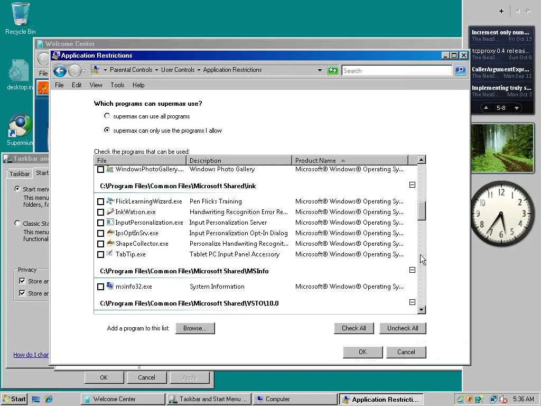Screen dimensions: 541x406
Task: Click the InputPersonalization.exe program icon
Action: click(x=110, y=223)
